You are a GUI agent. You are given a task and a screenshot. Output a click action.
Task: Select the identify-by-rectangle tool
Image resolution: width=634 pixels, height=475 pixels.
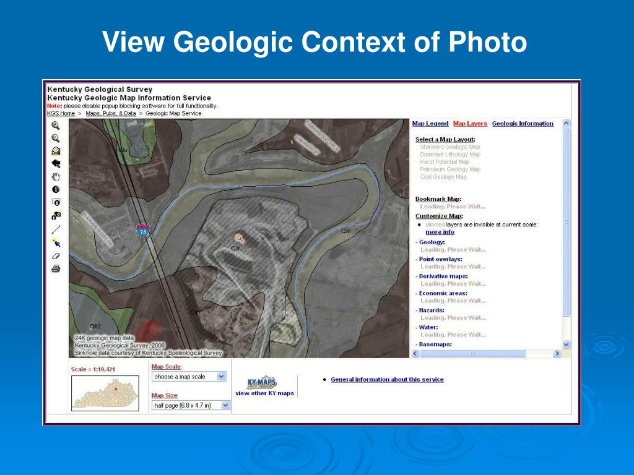pos(56,202)
